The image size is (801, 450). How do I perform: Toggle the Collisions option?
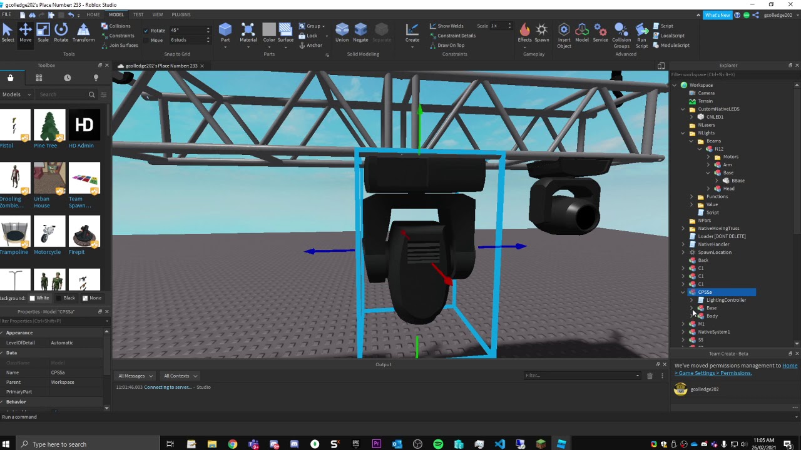(115, 26)
